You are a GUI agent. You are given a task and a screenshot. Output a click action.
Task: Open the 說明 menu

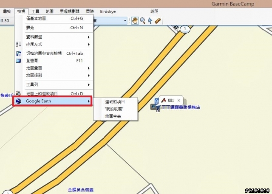(x=154, y=11)
